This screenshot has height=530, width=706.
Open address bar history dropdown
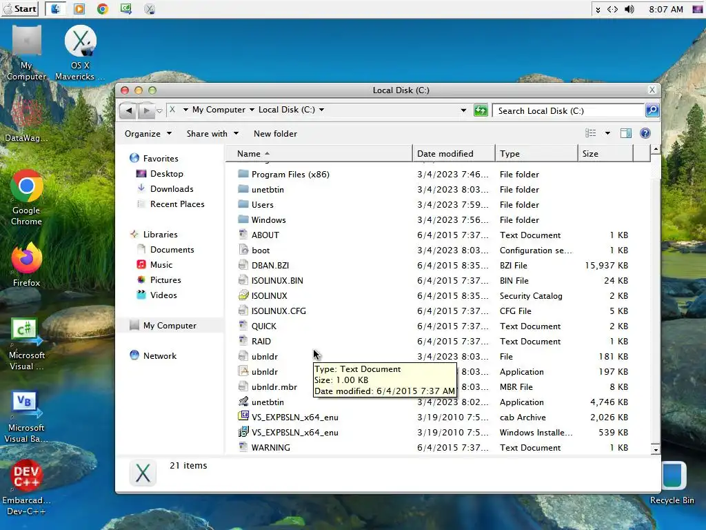coord(463,110)
